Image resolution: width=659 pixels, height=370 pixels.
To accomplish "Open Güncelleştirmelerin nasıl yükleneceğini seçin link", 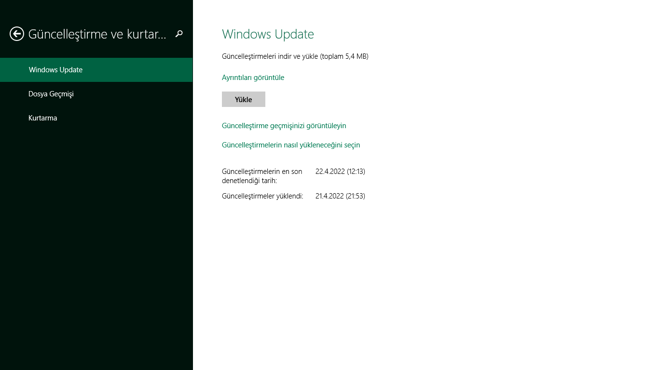I will point(291,145).
